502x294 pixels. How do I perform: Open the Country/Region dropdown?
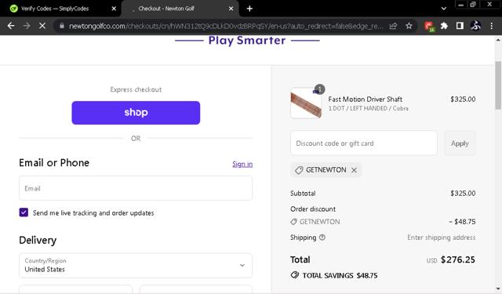[x=136, y=266]
